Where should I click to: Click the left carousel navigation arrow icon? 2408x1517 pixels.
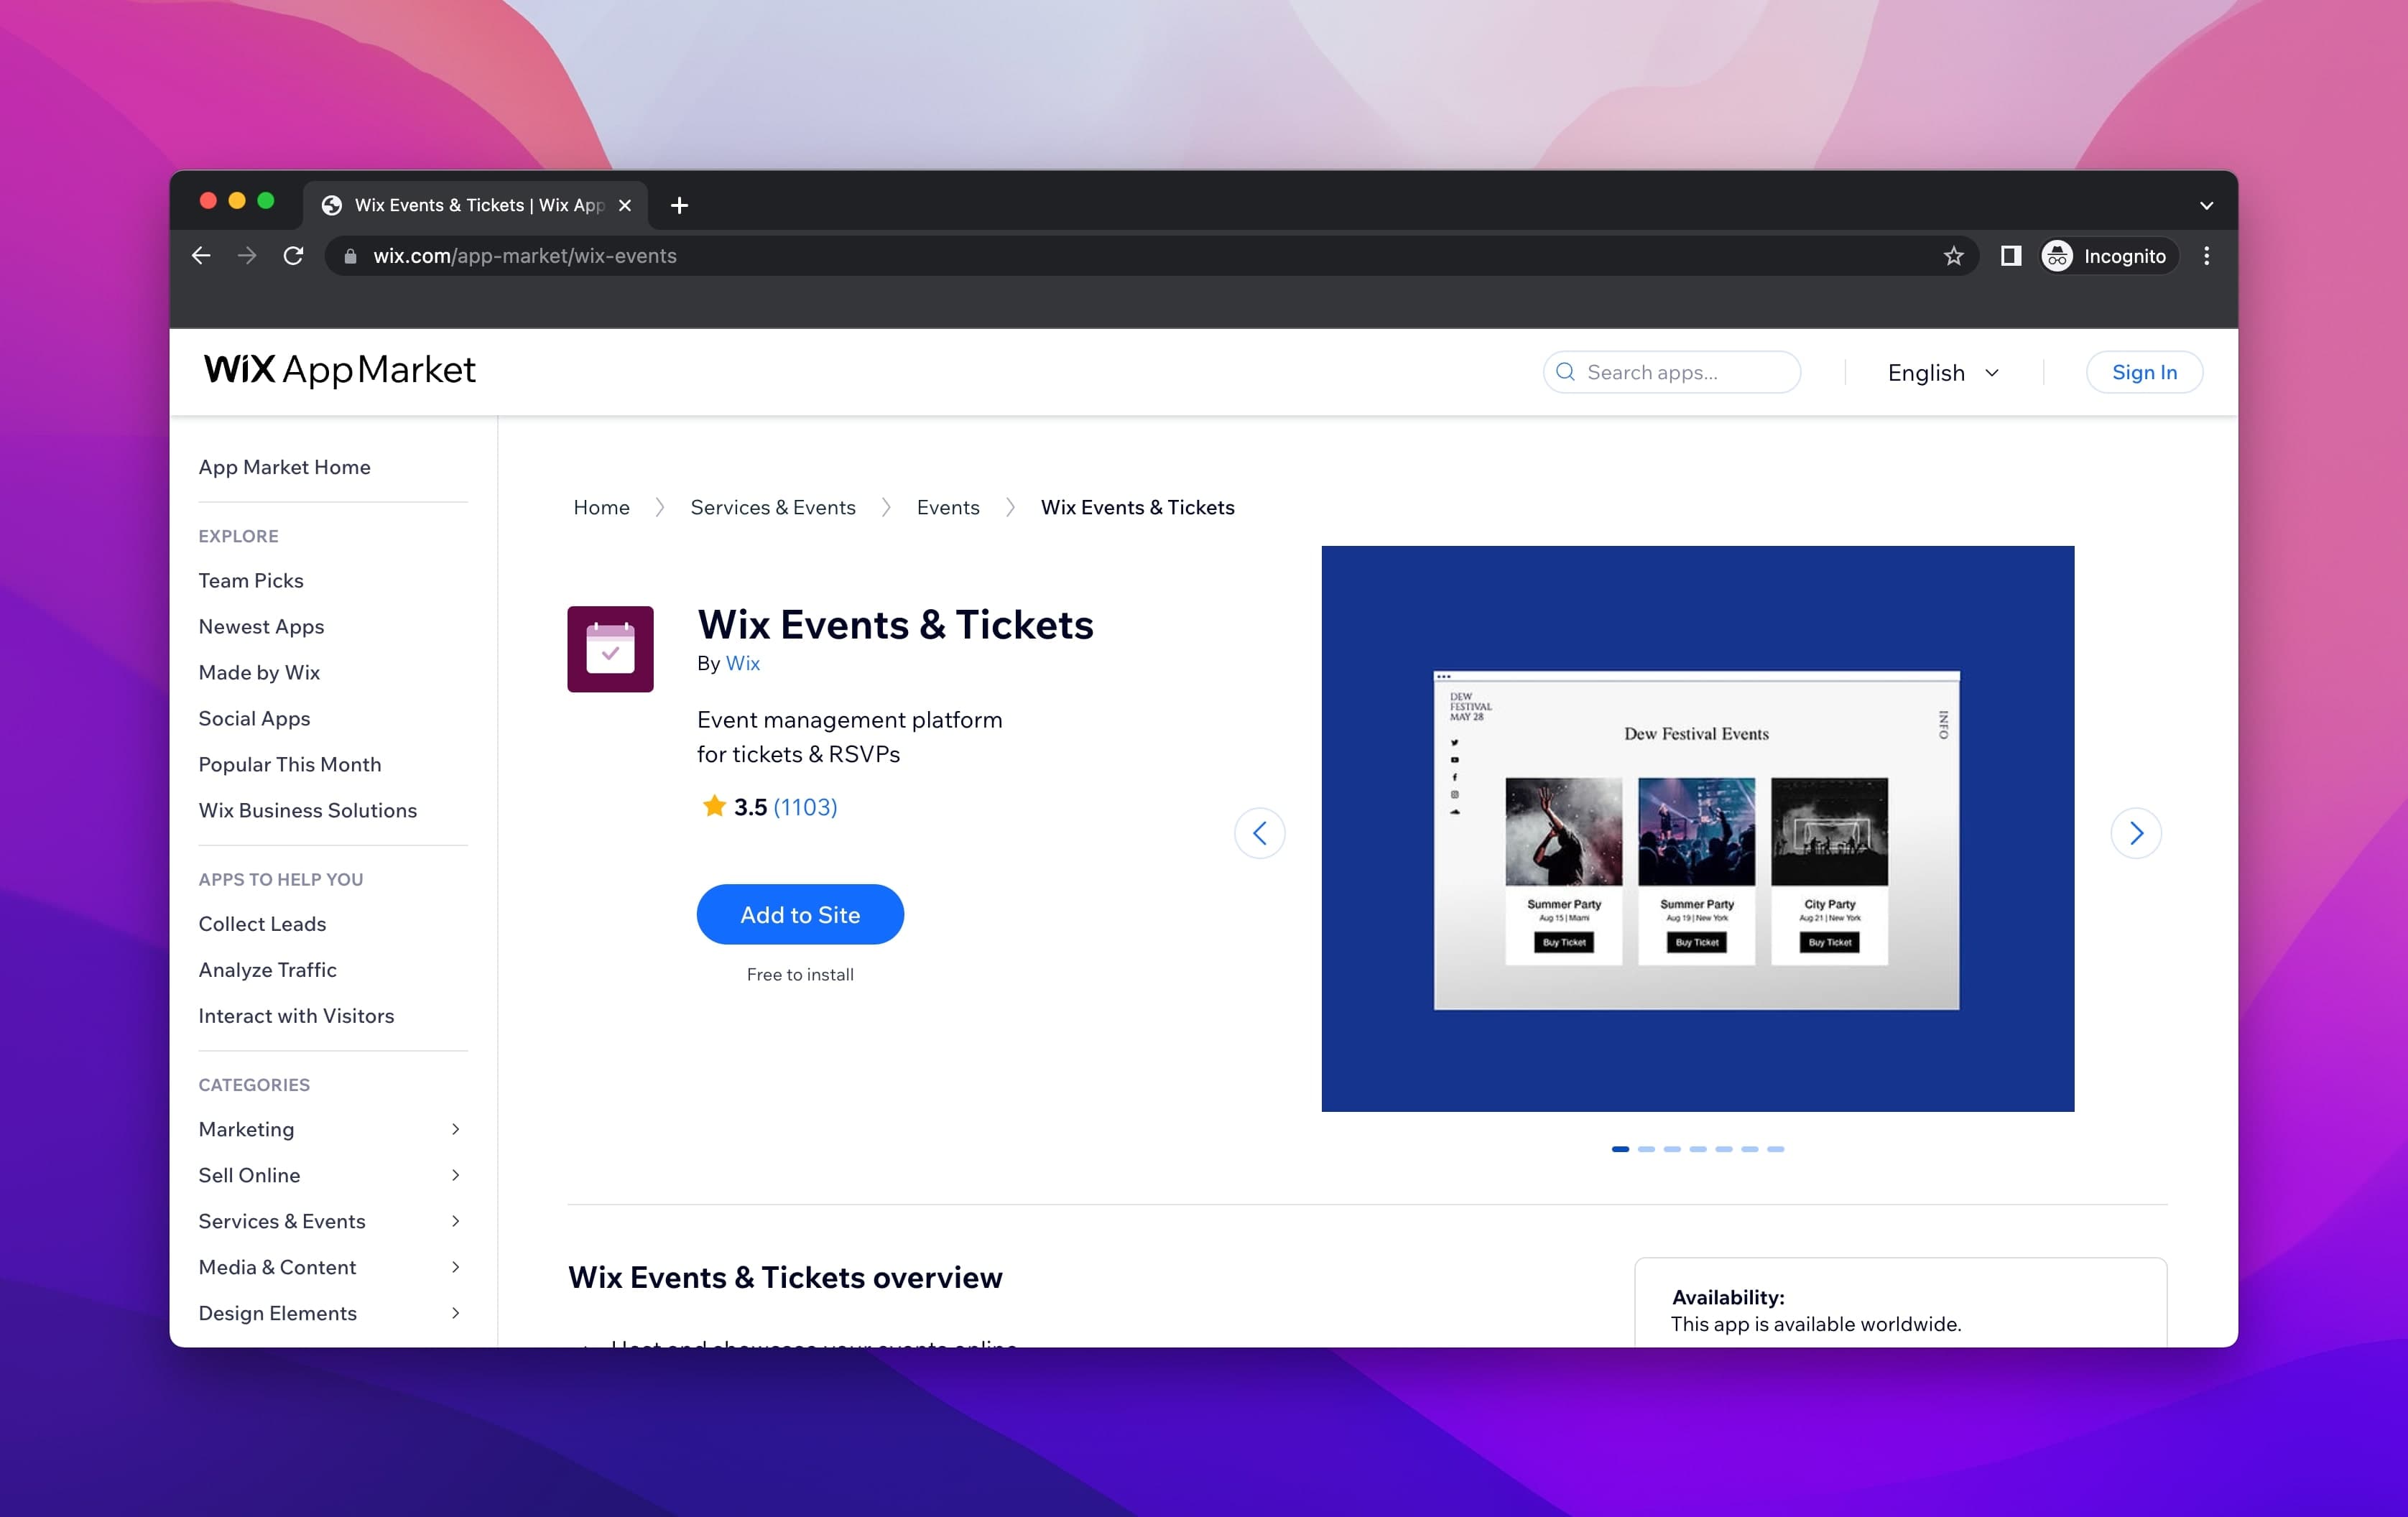click(x=1260, y=832)
